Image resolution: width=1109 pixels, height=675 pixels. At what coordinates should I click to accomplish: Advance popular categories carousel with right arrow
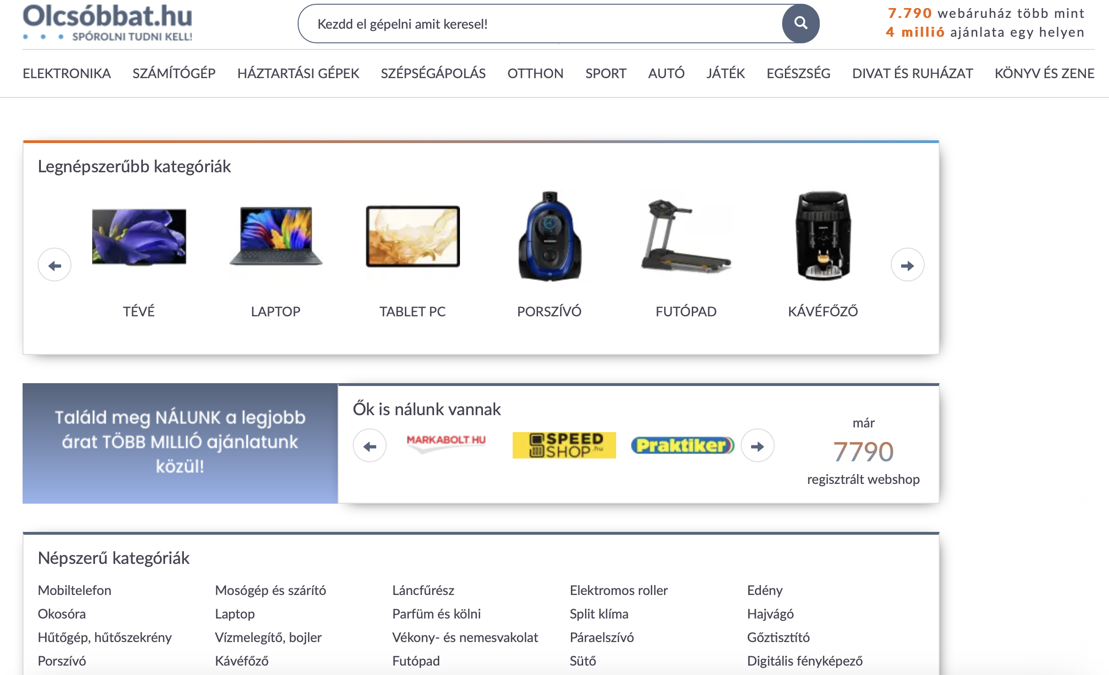point(907,265)
